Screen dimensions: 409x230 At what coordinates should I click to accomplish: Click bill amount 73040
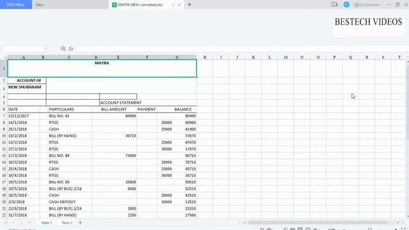[x=114, y=156]
